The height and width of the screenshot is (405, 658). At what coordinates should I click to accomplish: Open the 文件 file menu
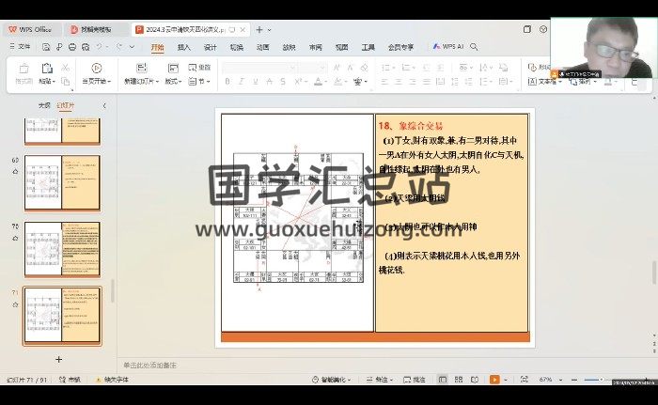(x=20, y=46)
